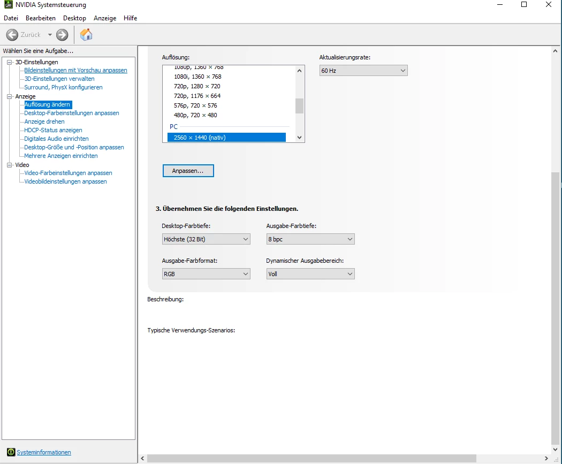562x464 pixels.
Task: Open Ausgabe-Farbtiefe 8 bpc dropdown
Action: [x=310, y=239]
